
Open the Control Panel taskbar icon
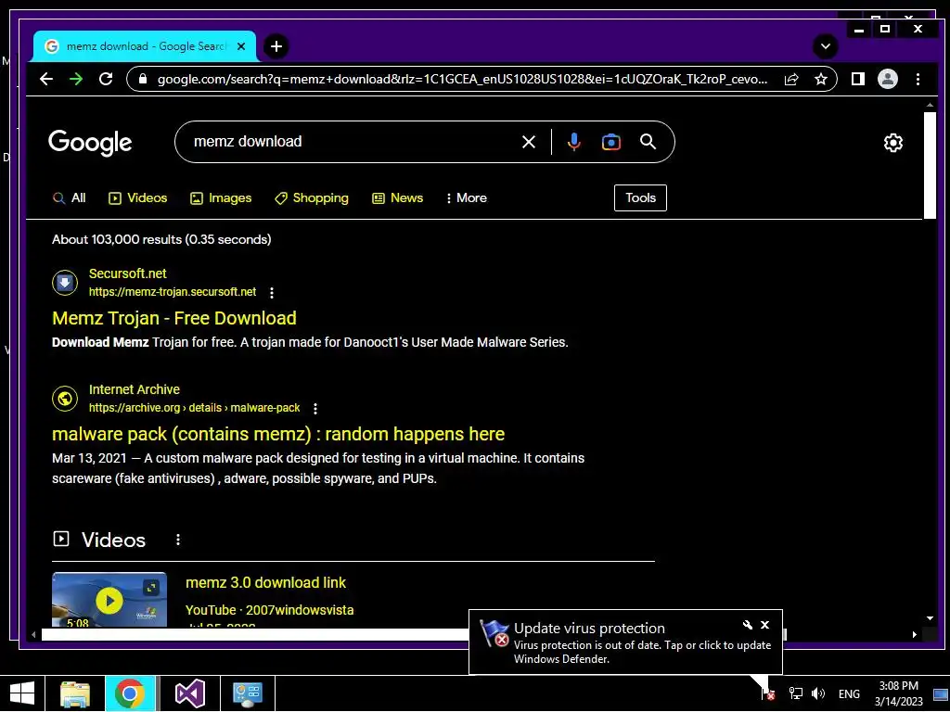[247, 693]
